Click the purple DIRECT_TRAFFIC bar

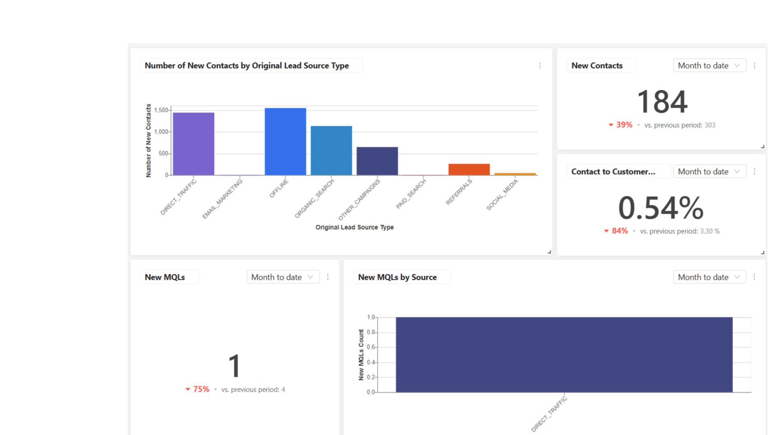click(x=193, y=144)
